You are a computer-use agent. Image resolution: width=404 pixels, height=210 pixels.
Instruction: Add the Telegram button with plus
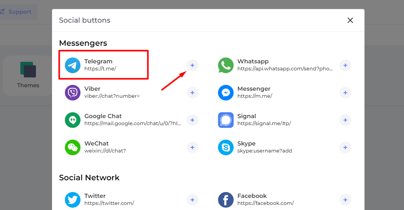pos(193,65)
